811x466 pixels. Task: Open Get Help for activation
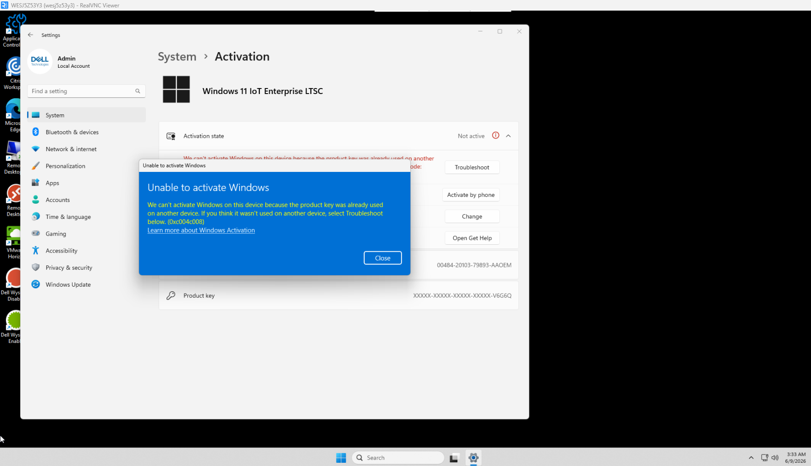click(x=472, y=238)
